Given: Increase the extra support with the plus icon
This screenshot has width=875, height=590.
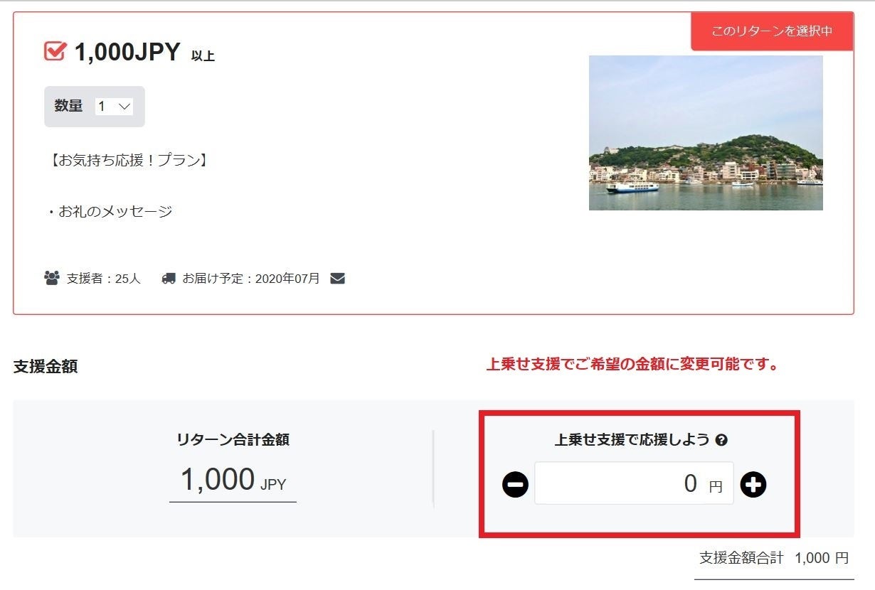Looking at the screenshot, I should click(x=753, y=485).
